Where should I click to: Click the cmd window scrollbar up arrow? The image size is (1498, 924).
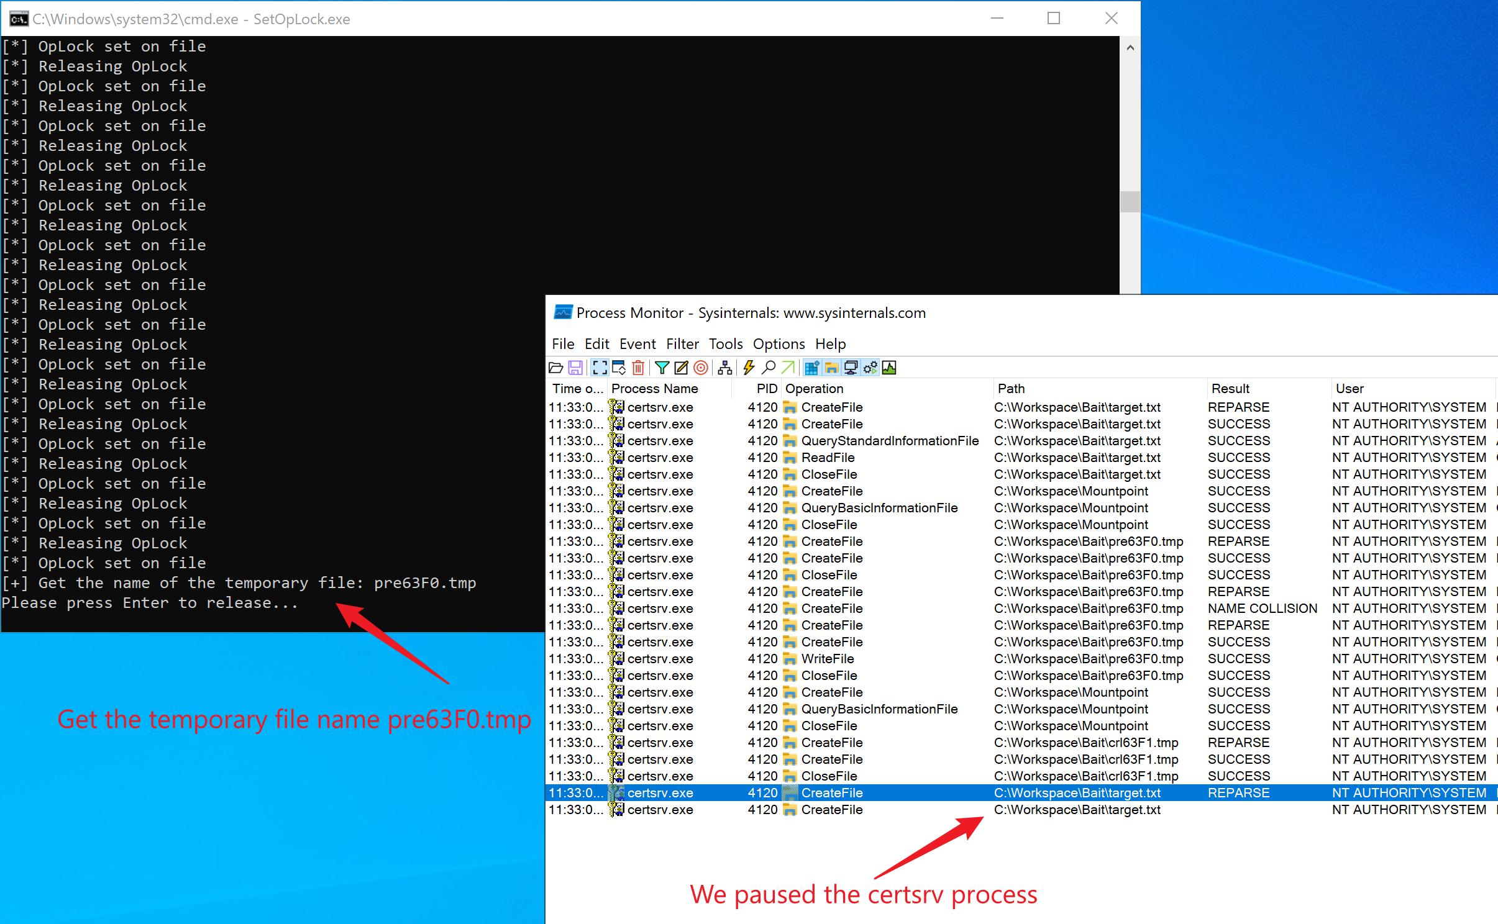click(x=1130, y=48)
